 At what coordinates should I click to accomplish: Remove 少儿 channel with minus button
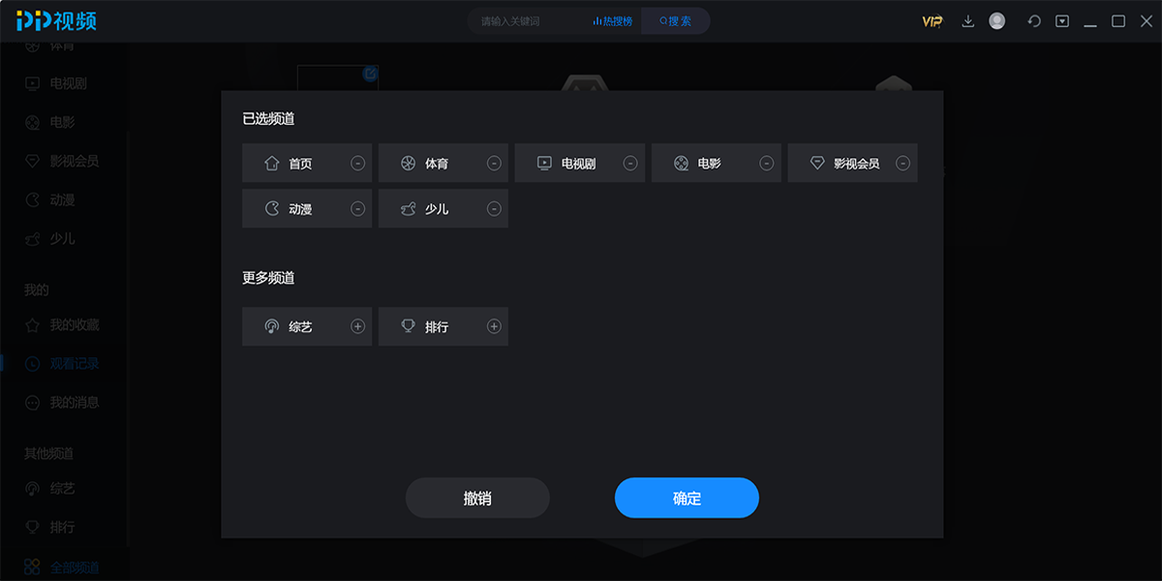pyautogui.click(x=494, y=209)
